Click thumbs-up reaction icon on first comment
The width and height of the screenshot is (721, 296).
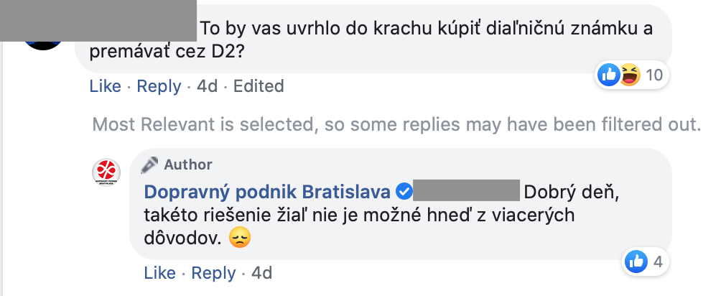pos(608,73)
